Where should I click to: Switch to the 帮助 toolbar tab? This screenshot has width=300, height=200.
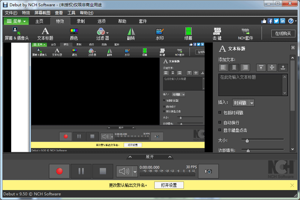122,21
